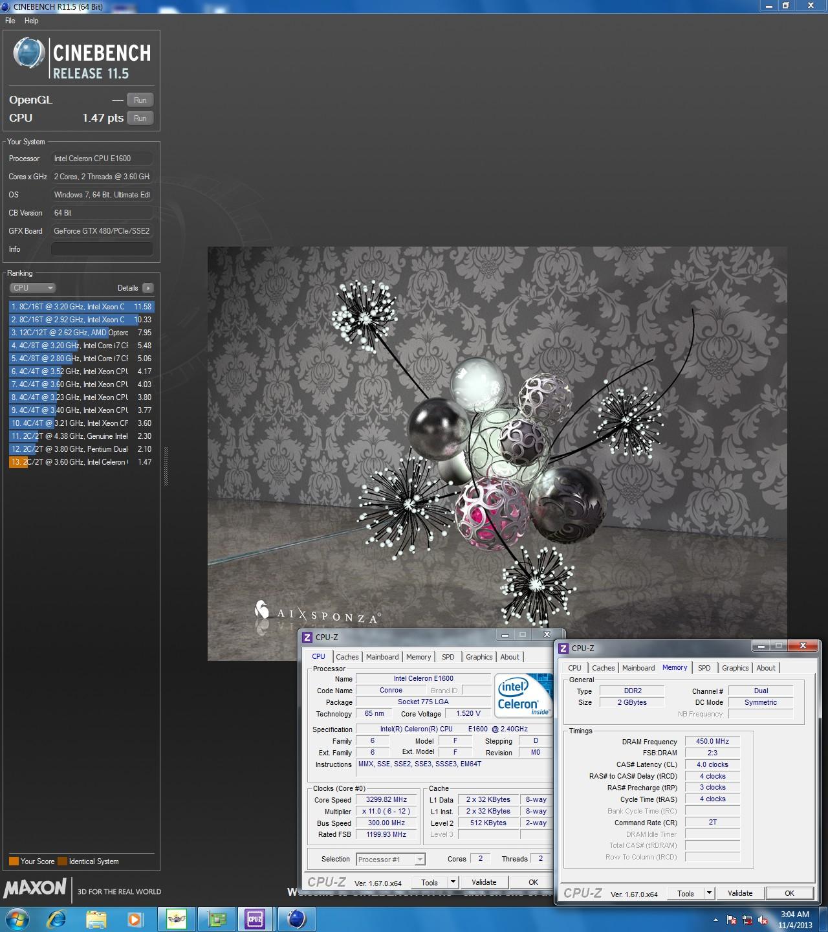The image size is (828, 932).
Task: Open the File menu in Cinebench
Action: (10, 21)
